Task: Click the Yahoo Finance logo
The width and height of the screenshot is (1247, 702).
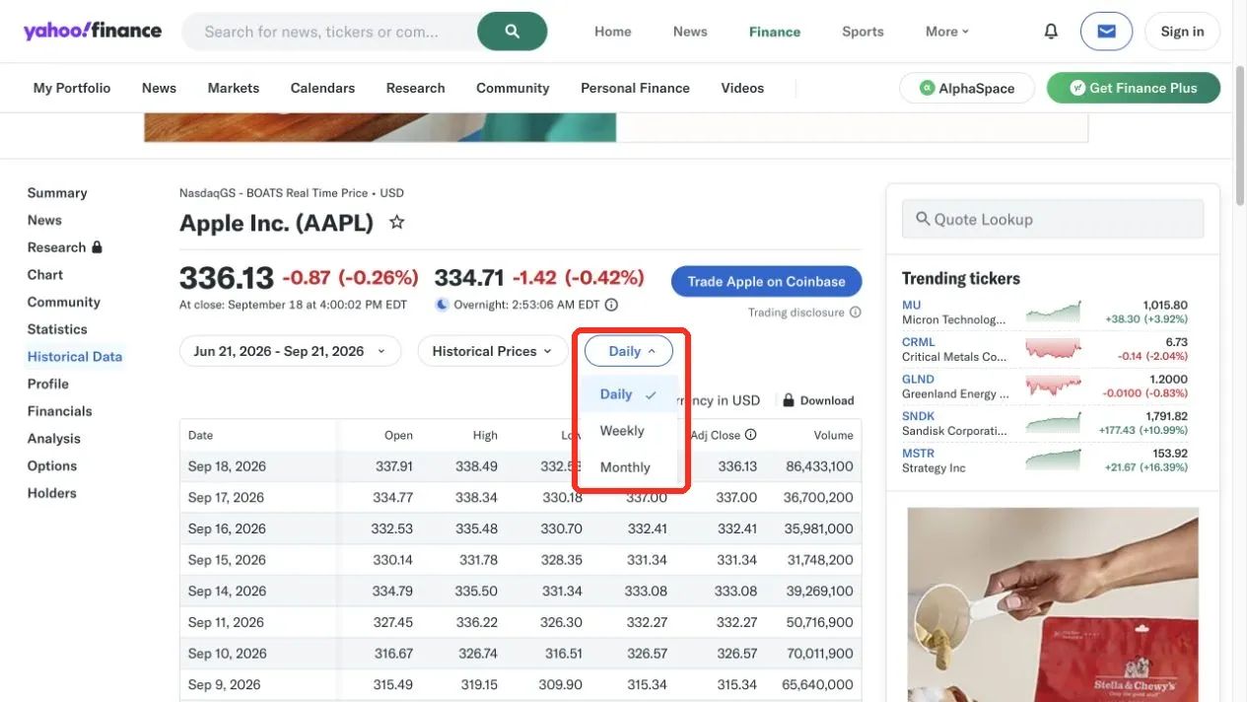Action: tap(93, 31)
